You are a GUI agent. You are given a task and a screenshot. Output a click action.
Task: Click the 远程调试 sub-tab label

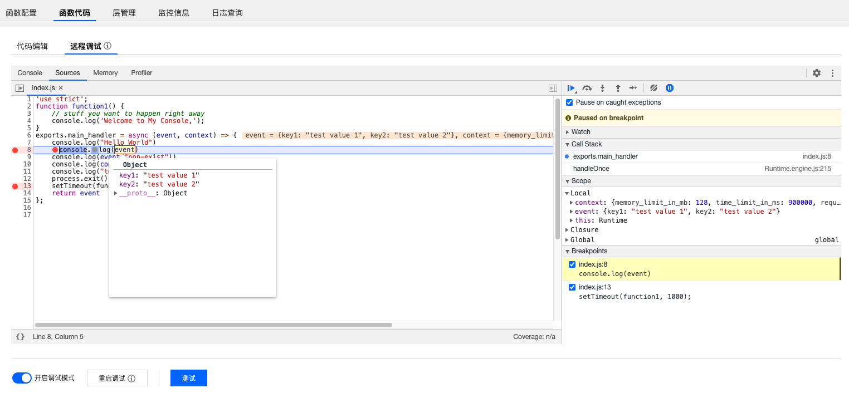click(86, 46)
